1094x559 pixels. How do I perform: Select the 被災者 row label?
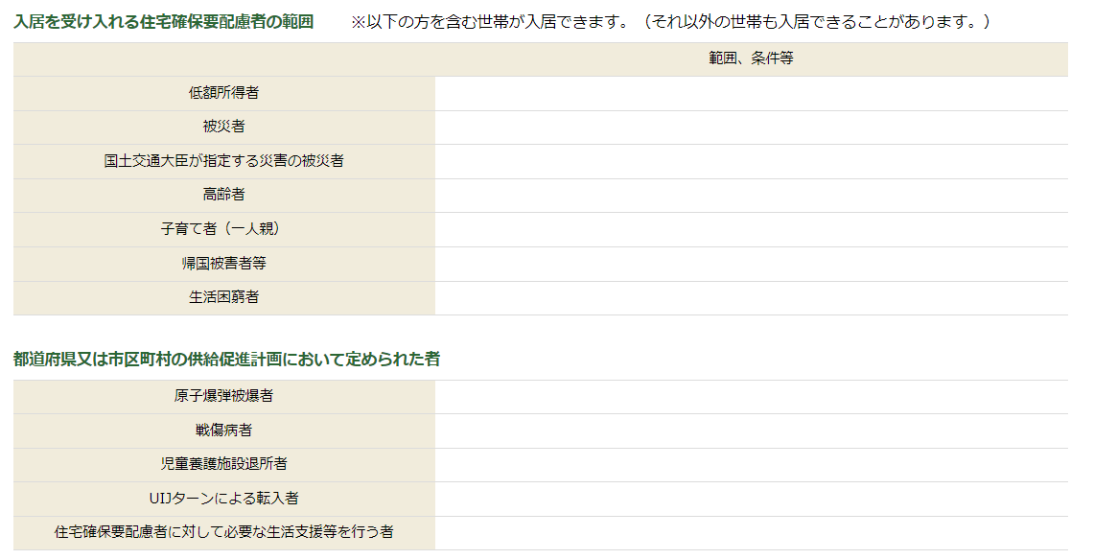point(223,127)
